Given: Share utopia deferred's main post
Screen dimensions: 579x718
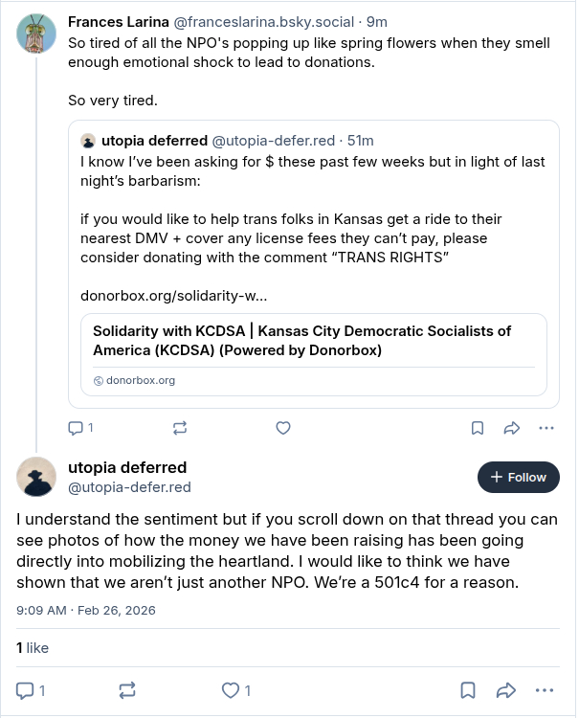Looking at the screenshot, I should pos(507,689).
